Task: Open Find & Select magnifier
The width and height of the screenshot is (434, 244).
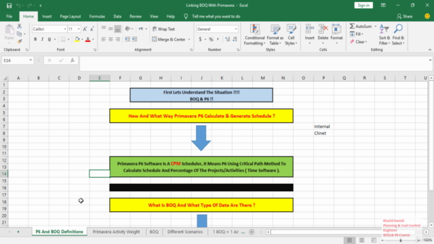Action: (x=398, y=35)
